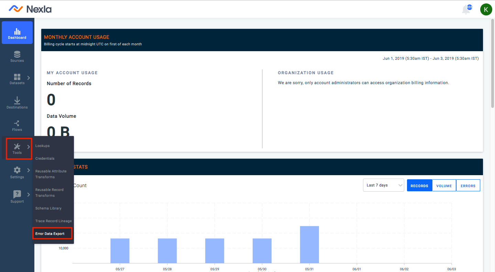This screenshot has width=495, height=272.
Task: Click the 05/28 chart bar
Action: click(167, 251)
